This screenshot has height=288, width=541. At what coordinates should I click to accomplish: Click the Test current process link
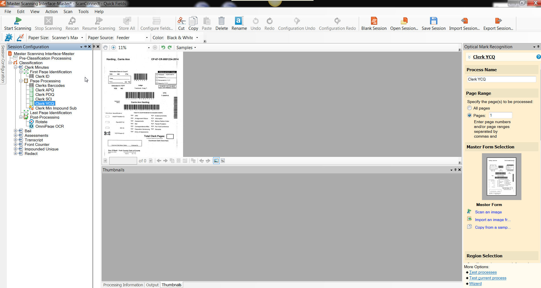(488, 278)
